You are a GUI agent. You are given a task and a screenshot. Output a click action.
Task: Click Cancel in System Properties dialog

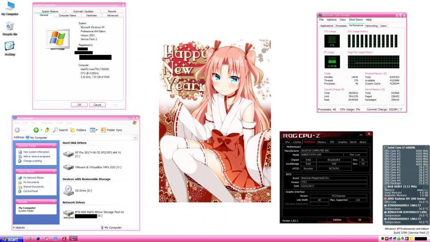click(97, 105)
